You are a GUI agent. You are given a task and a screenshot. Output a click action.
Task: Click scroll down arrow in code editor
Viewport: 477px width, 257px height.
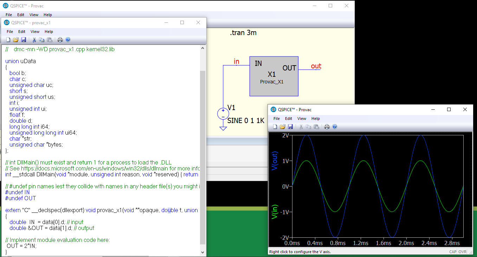coord(202,252)
